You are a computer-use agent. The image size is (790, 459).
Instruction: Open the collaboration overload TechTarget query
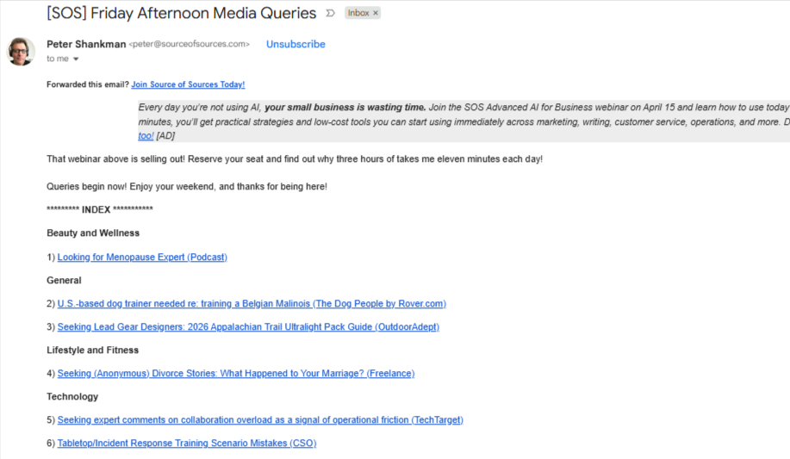[260, 419]
